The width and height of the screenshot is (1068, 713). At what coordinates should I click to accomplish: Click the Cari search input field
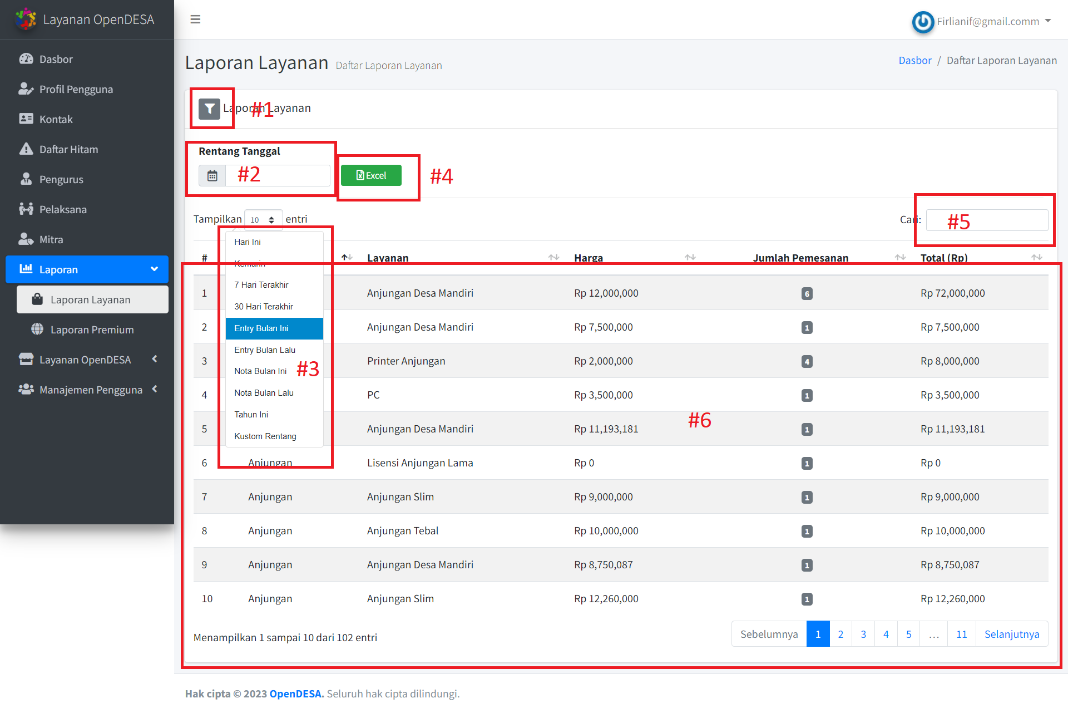coord(987,220)
